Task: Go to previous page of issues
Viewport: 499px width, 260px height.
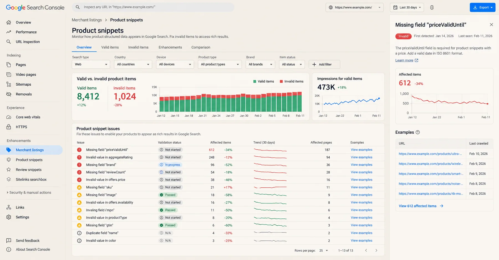Action: point(366,251)
